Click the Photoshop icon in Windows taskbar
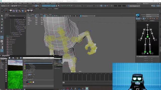This screenshot has width=161, height=90. [79, 88]
